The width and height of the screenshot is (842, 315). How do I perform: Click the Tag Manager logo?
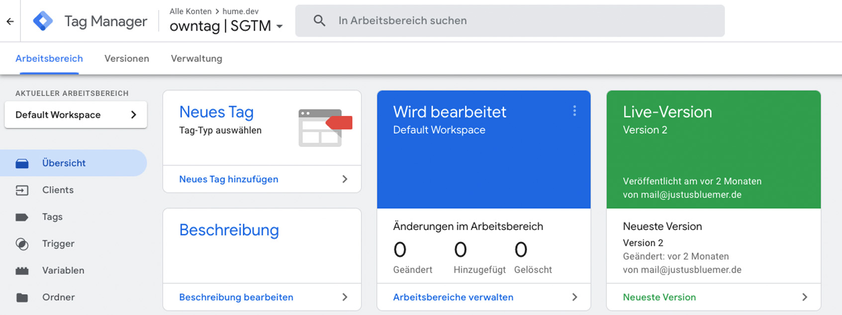(43, 21)
